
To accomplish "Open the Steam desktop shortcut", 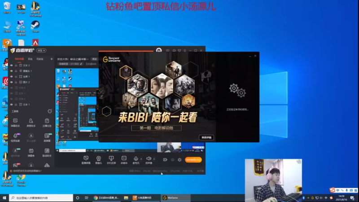I will point(35,26).
